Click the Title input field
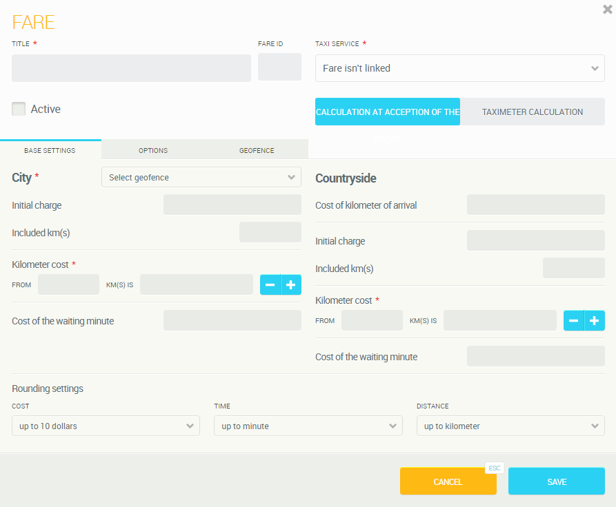The image size is (616, 507). tap(131, 68)
